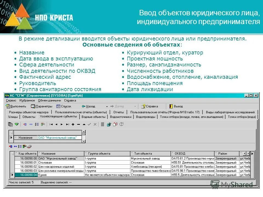Switch to the Отчеты tab
Viewport: 263px width, 197px height.
pyautogui.click(x=118, y=112)
